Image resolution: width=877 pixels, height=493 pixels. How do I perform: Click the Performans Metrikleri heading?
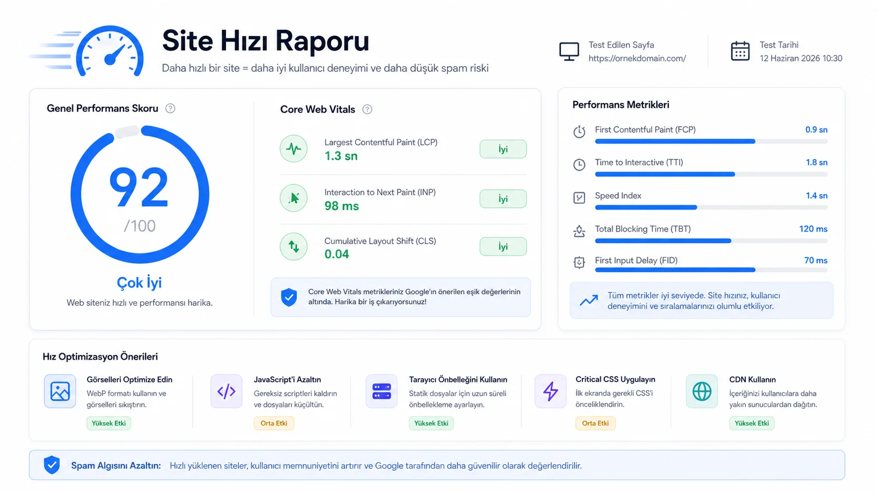click(x=621, y=105)
